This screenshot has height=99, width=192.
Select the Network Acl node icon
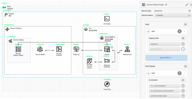click(127, 49)
